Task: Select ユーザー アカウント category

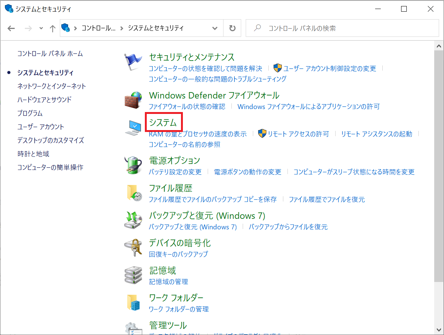Action: tap(41, 127)
